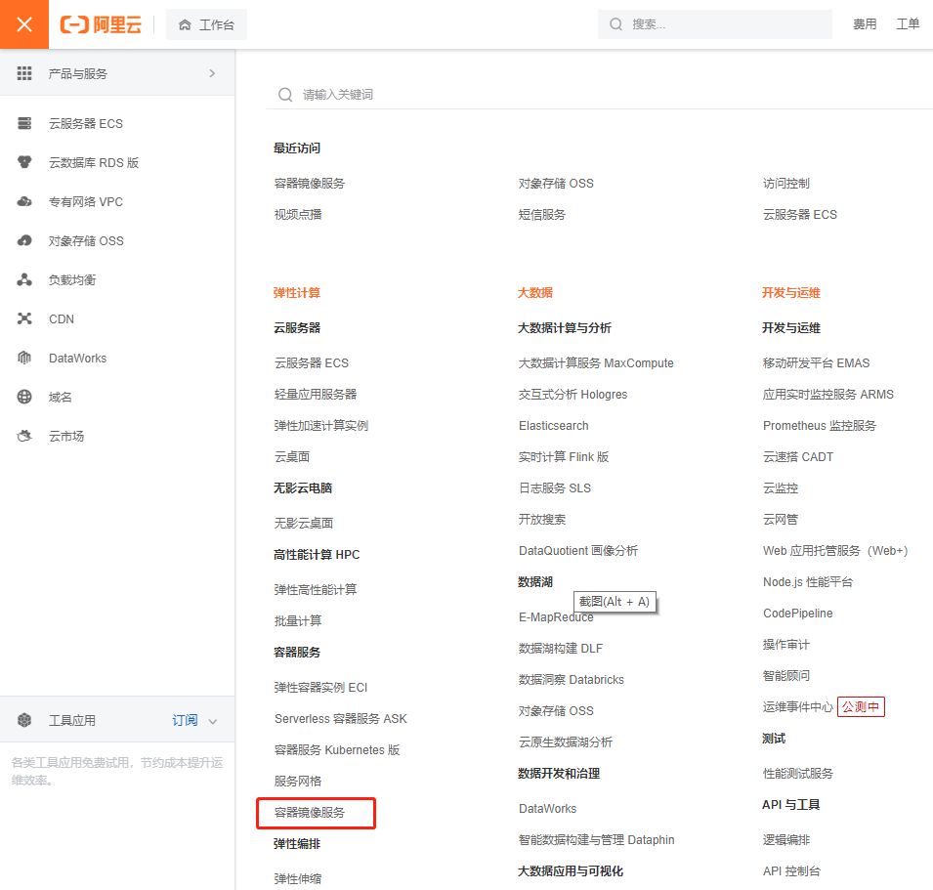Select 智能数据构建与管理 Dataphin
The width and height of the screenshot is (933, 890).
(596, 840)
